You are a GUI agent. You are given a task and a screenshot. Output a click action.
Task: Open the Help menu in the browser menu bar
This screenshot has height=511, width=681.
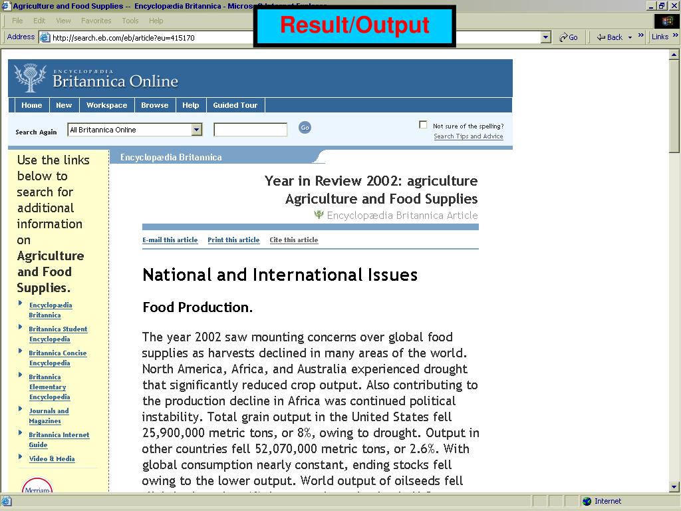pos(156,21)
